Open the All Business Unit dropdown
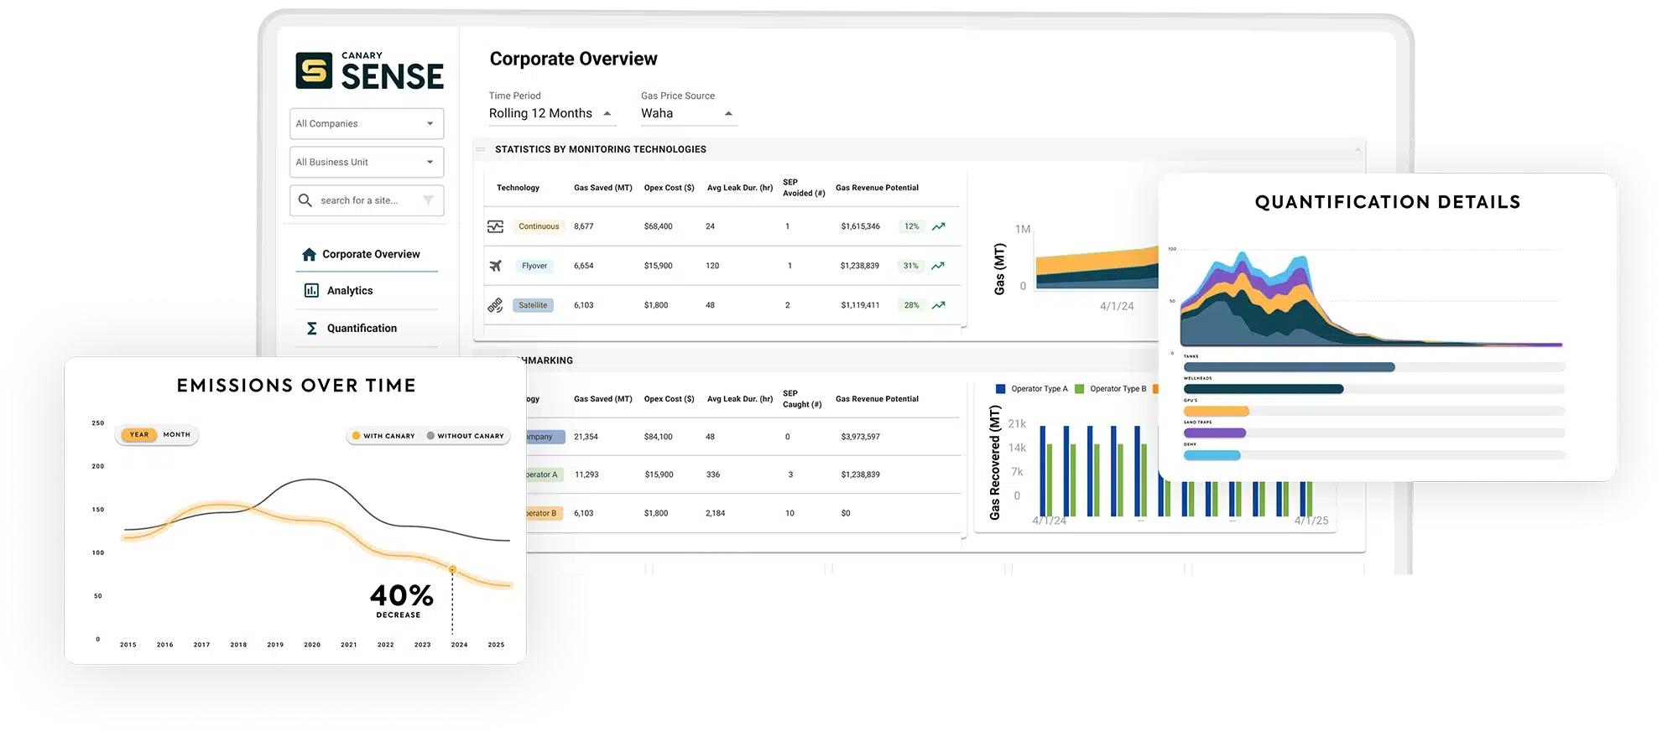The width and height of the screenshot is (1678, 731). pos(367,162)
